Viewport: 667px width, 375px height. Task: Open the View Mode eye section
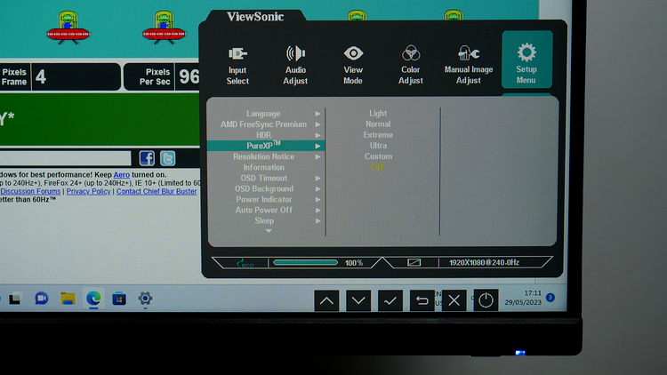click(x=353, y=65)
